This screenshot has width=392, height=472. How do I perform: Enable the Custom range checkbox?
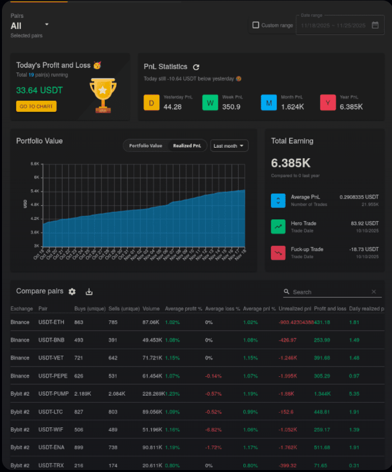tap(256, 25)
